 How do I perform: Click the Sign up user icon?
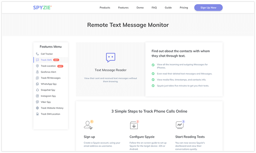(88, 125)
